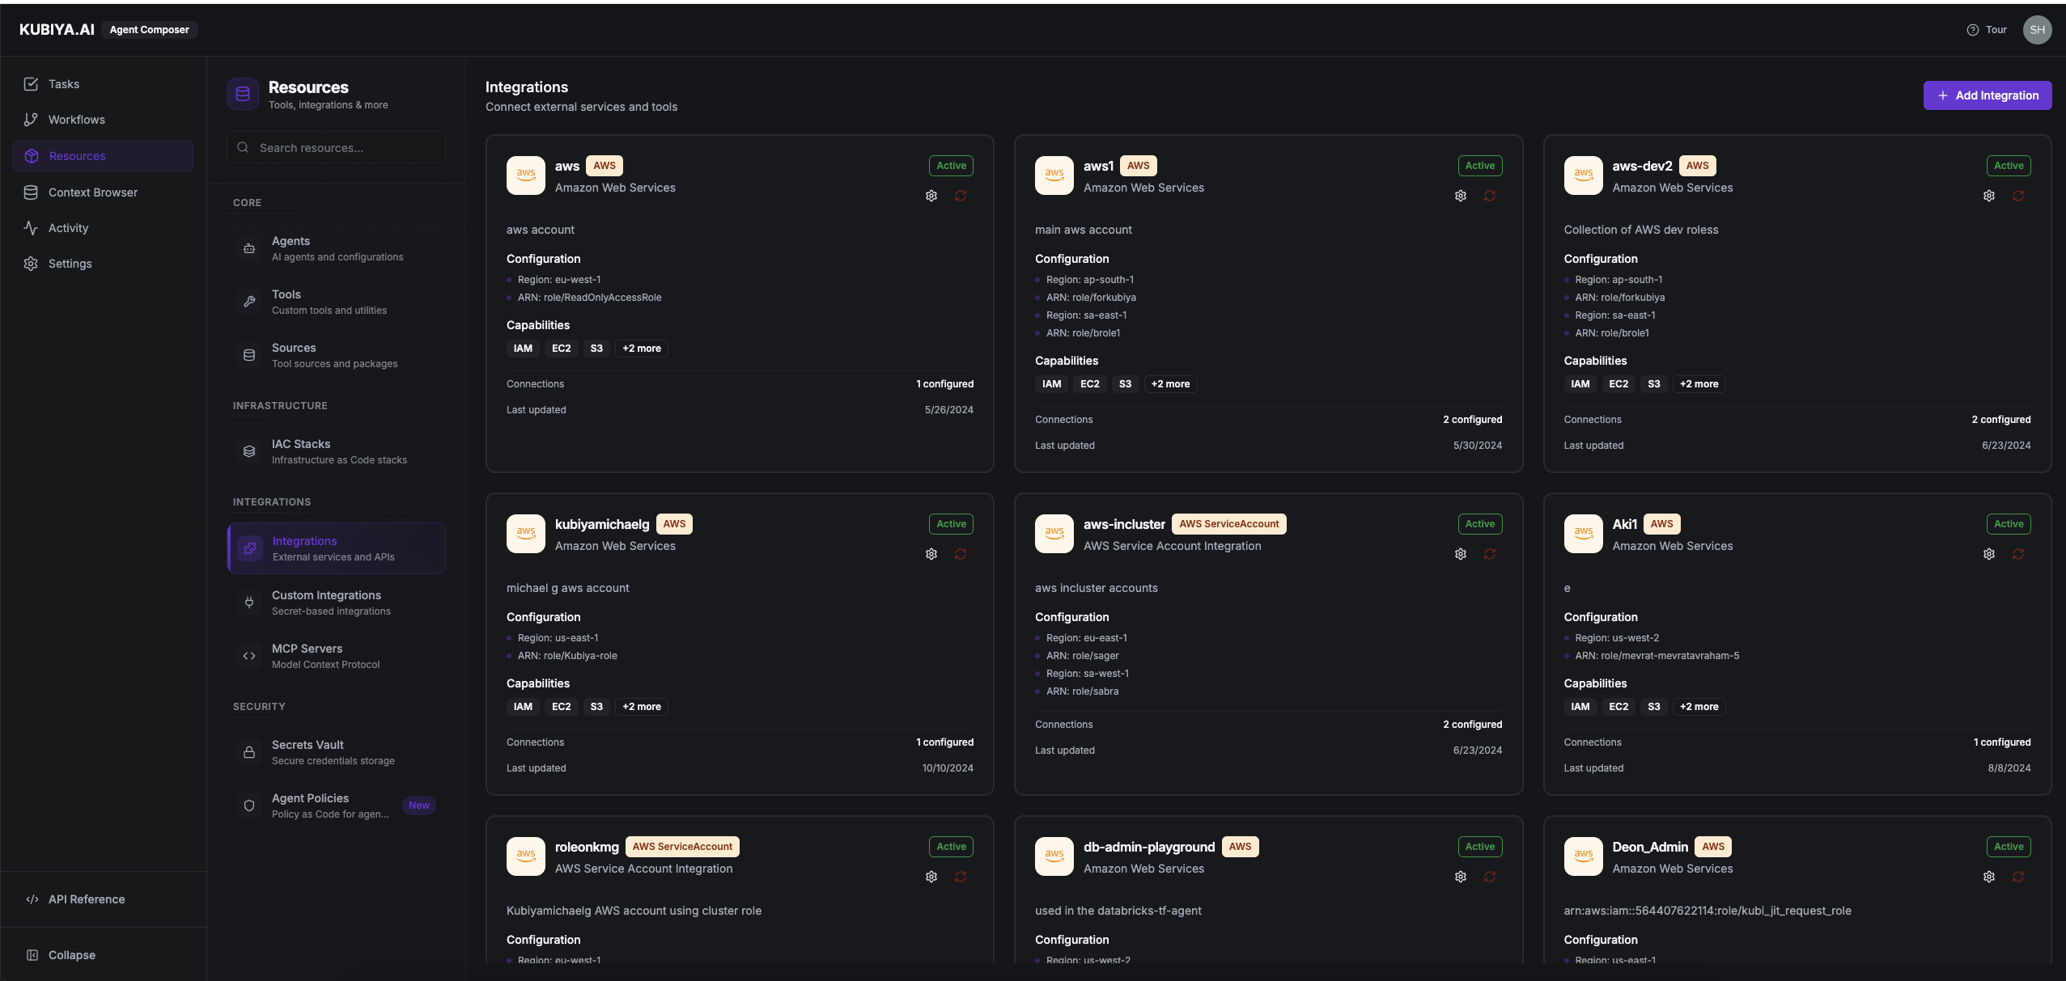Viewport: 2066px width, 981px height.
Task: Open Context Browser
Action: (x=104, y=192)
